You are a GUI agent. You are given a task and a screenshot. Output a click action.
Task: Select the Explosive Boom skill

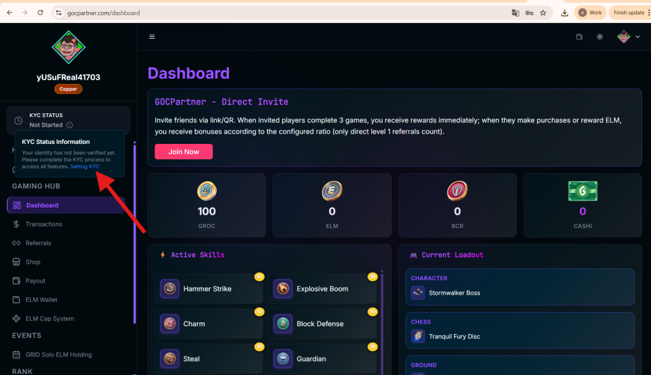pos(321,289)
